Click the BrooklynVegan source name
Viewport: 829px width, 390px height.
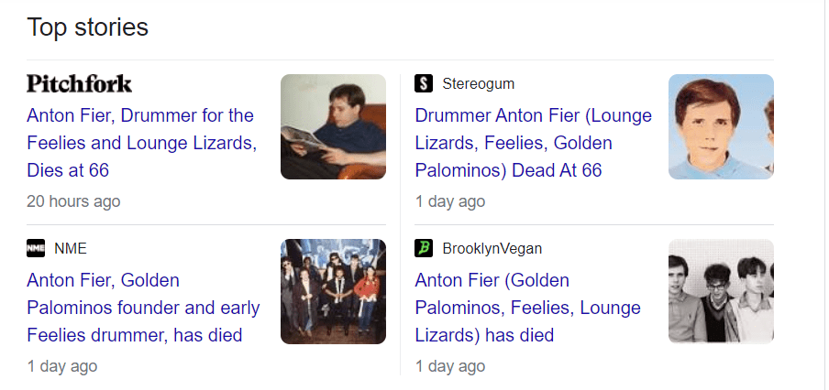click(x=492, y=248)
